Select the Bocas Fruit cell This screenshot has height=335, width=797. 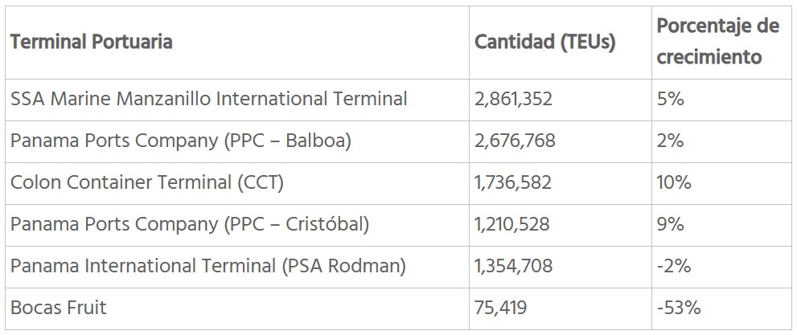(x=59, y=308)
